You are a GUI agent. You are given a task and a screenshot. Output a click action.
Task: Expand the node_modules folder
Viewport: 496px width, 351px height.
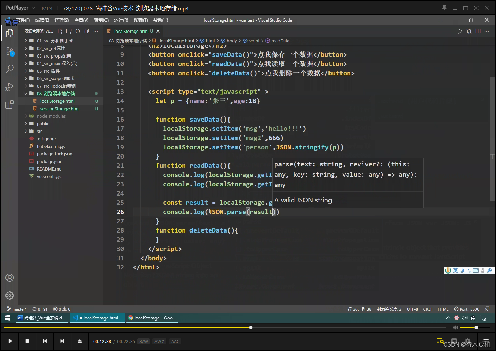(26, 116)
